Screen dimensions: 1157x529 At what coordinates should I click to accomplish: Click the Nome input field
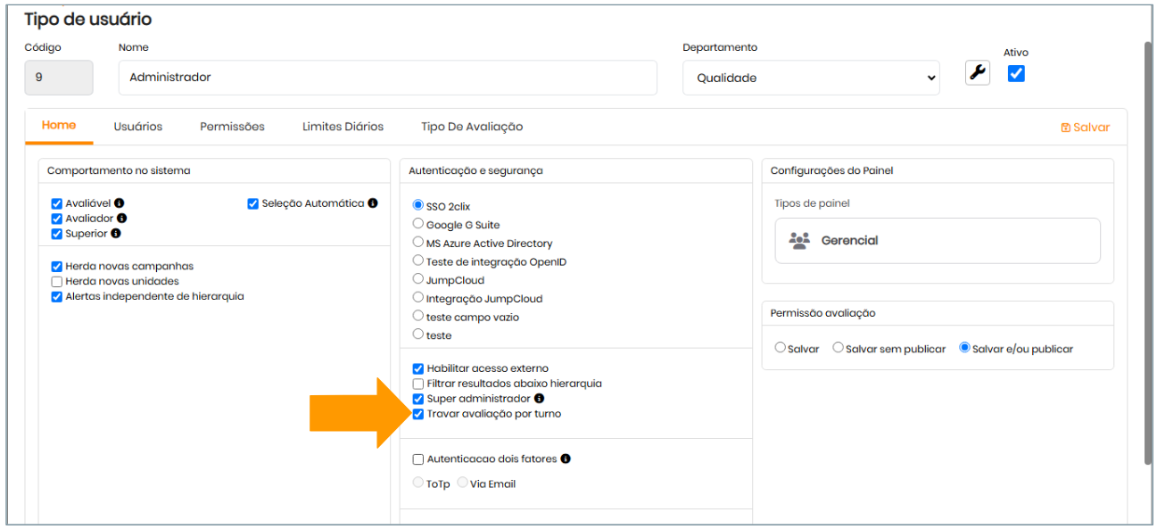click(x=387, y=78)
